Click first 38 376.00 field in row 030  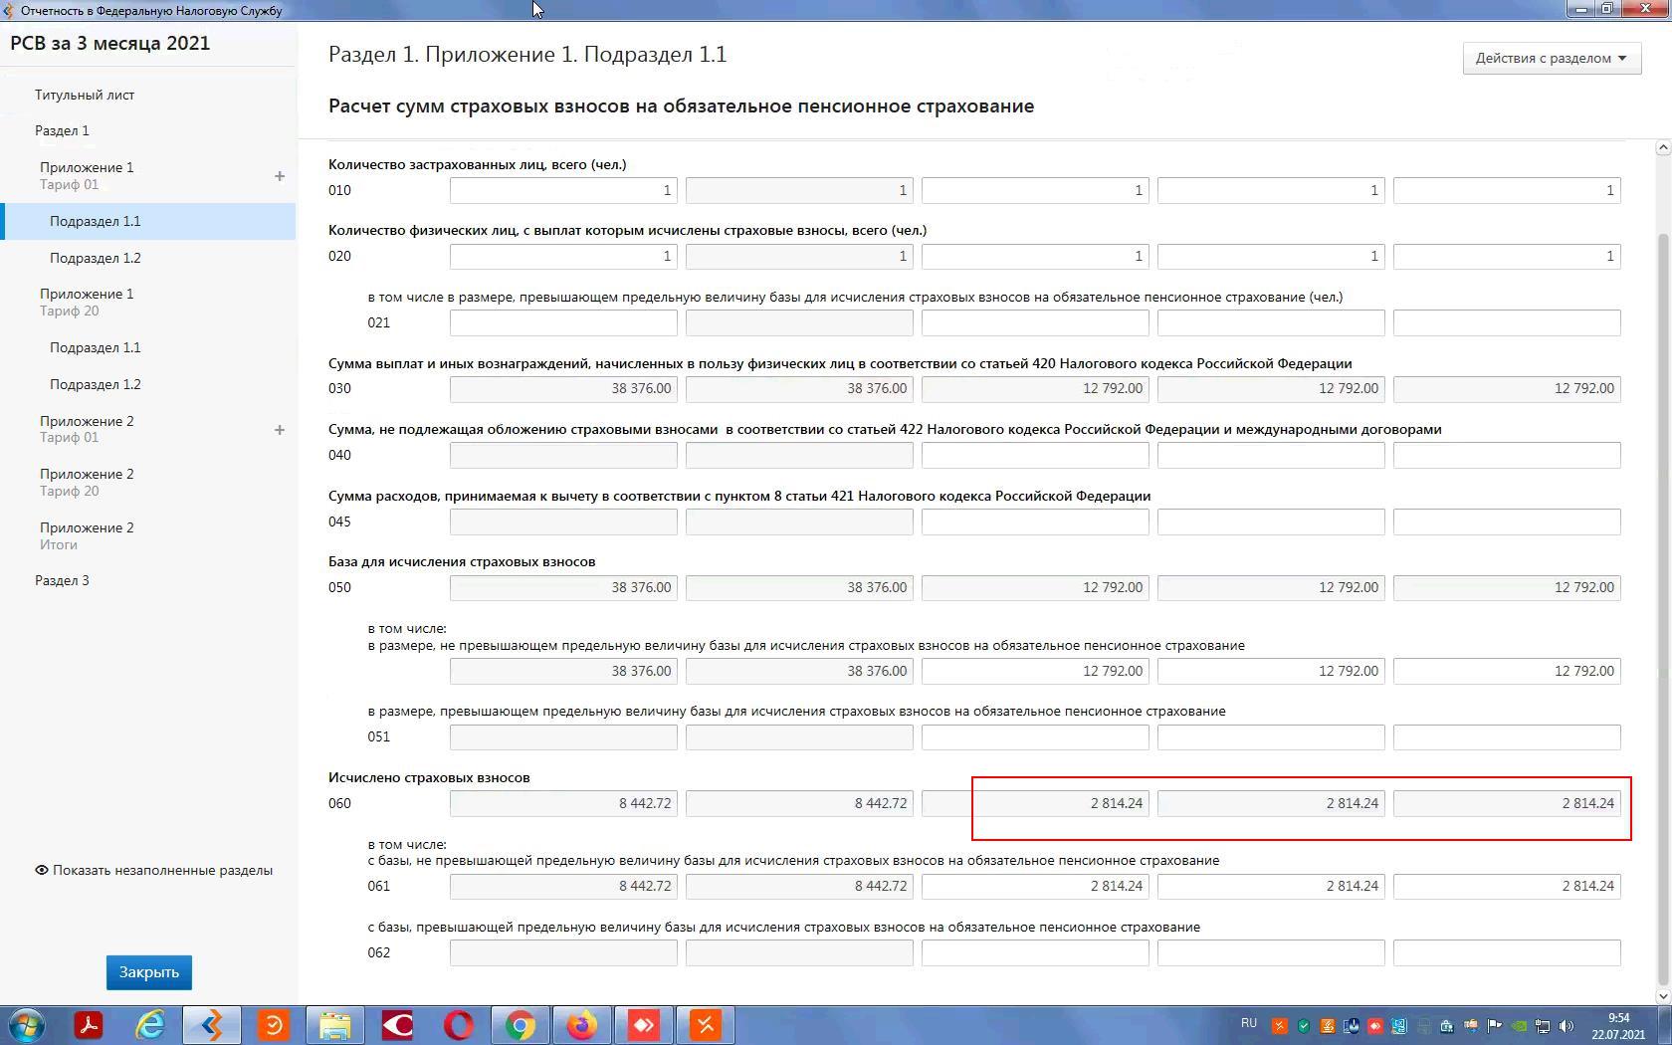coord(563,388)
